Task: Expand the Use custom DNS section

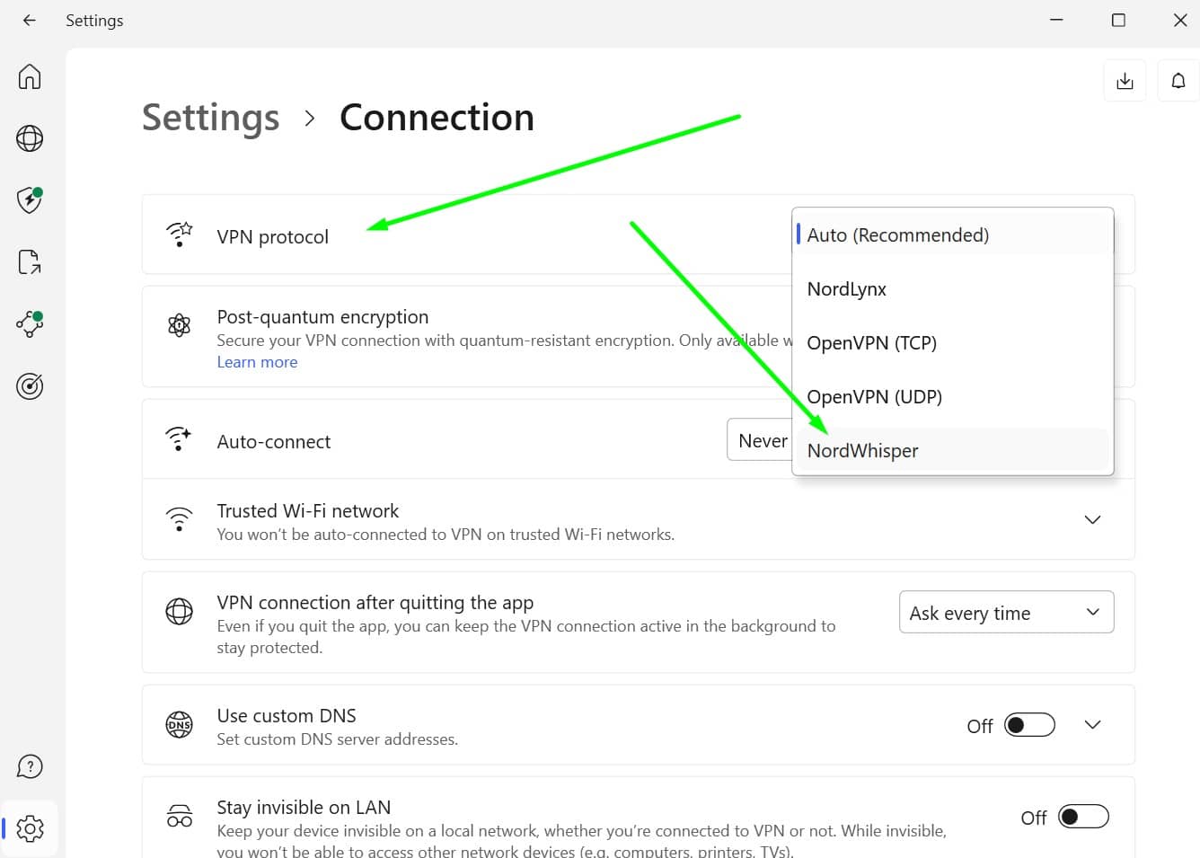Action: coord(1092,724)
